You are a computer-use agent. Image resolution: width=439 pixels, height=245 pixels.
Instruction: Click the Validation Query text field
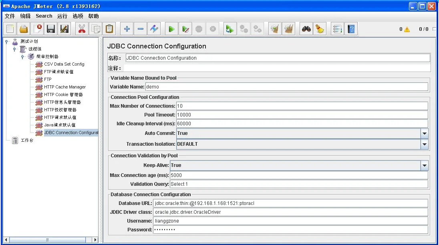tap(298, 184)
